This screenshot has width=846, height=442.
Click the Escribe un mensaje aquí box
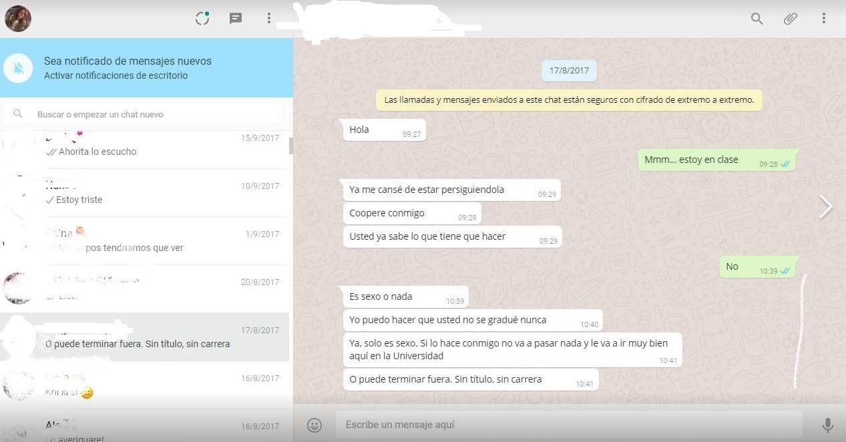click(x=568, y=425)
